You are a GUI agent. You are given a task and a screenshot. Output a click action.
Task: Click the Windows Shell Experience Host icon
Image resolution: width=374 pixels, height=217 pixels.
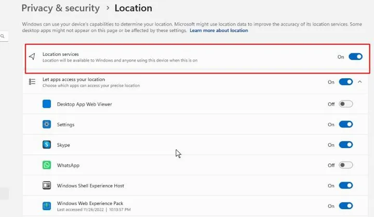pos(47,185)
